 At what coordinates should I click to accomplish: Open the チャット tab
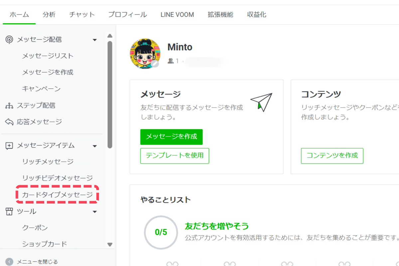pos(81,15)
